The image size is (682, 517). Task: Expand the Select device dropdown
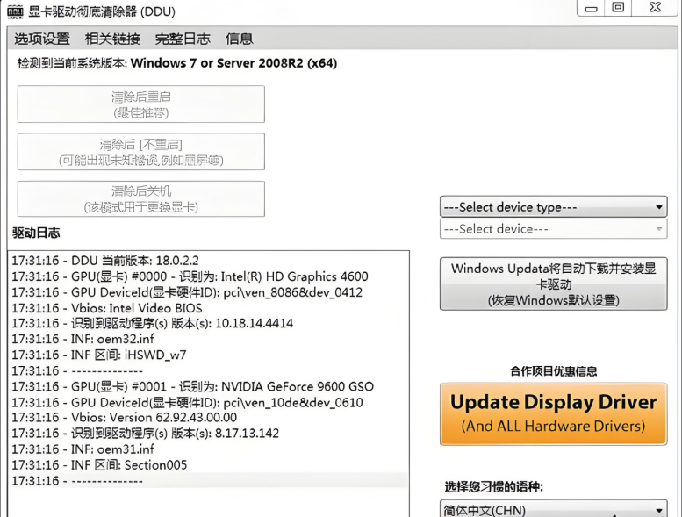553,229
